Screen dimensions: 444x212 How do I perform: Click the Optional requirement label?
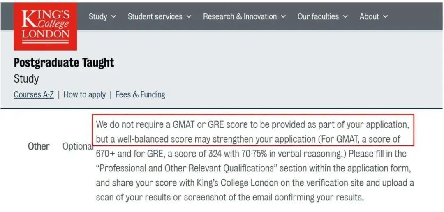[x=78, y=146]
